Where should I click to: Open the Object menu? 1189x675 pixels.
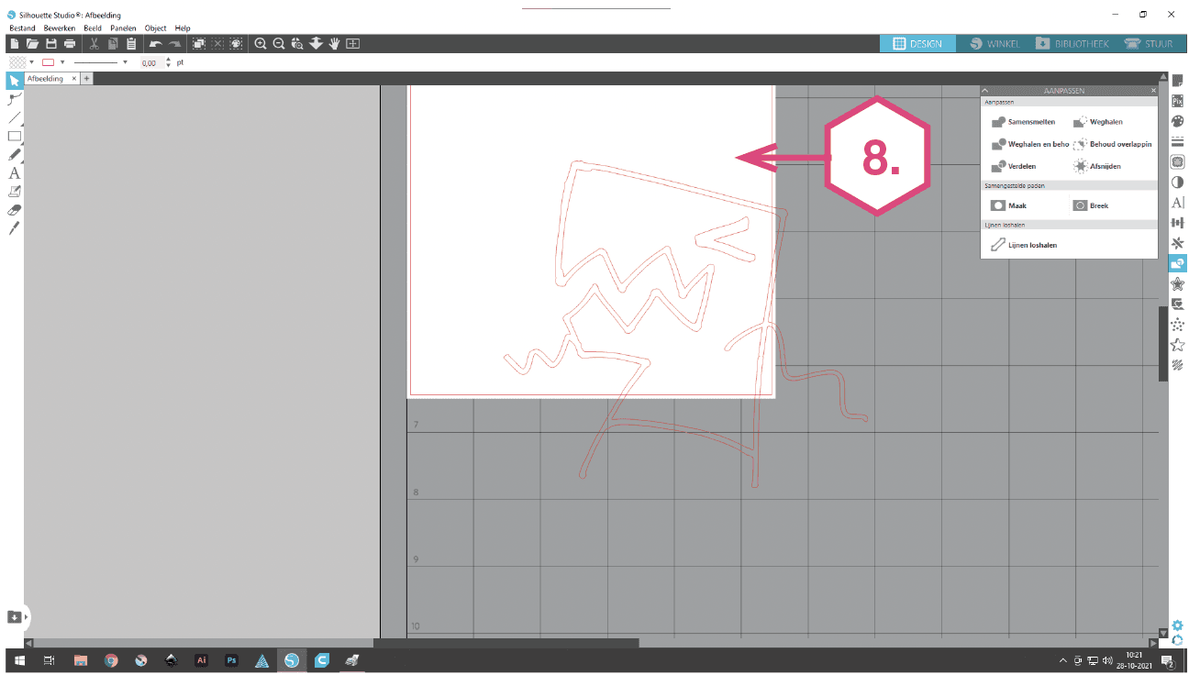point(156,28)
